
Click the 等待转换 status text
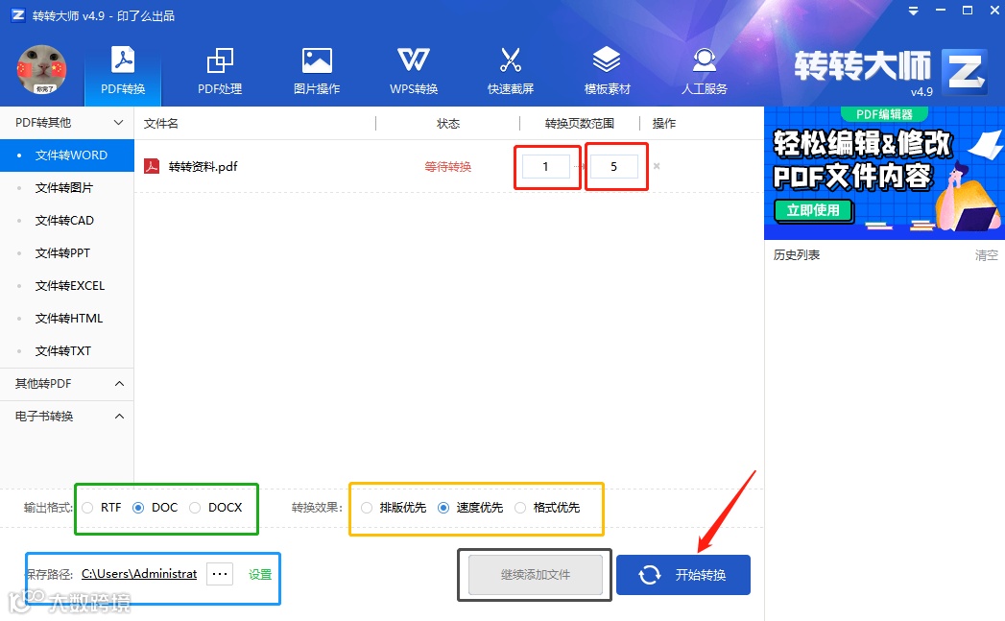coord(448,167)
